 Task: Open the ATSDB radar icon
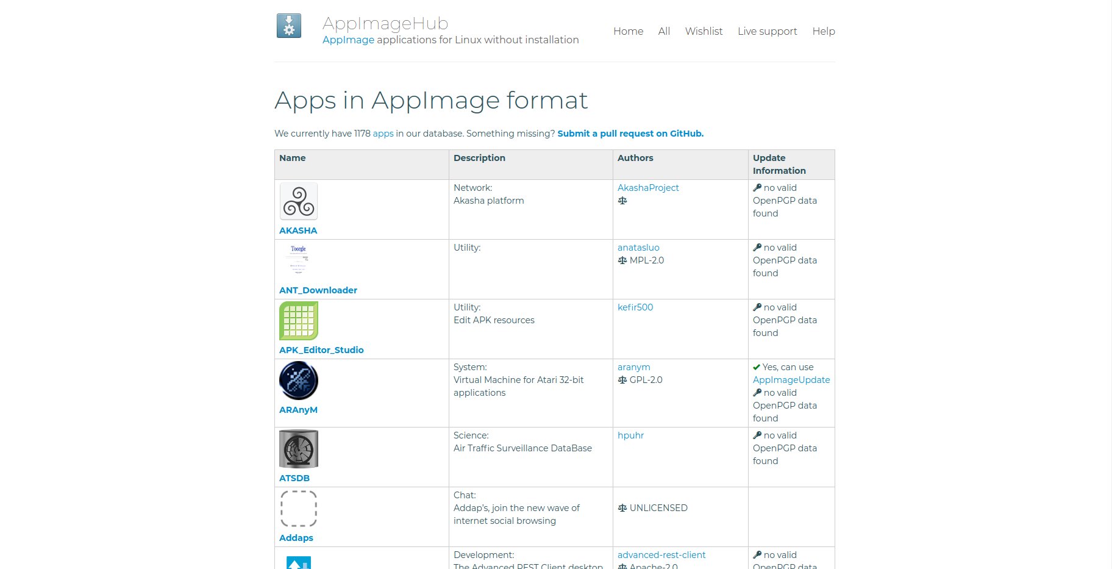pyautogui.click(x=299, y=449)
